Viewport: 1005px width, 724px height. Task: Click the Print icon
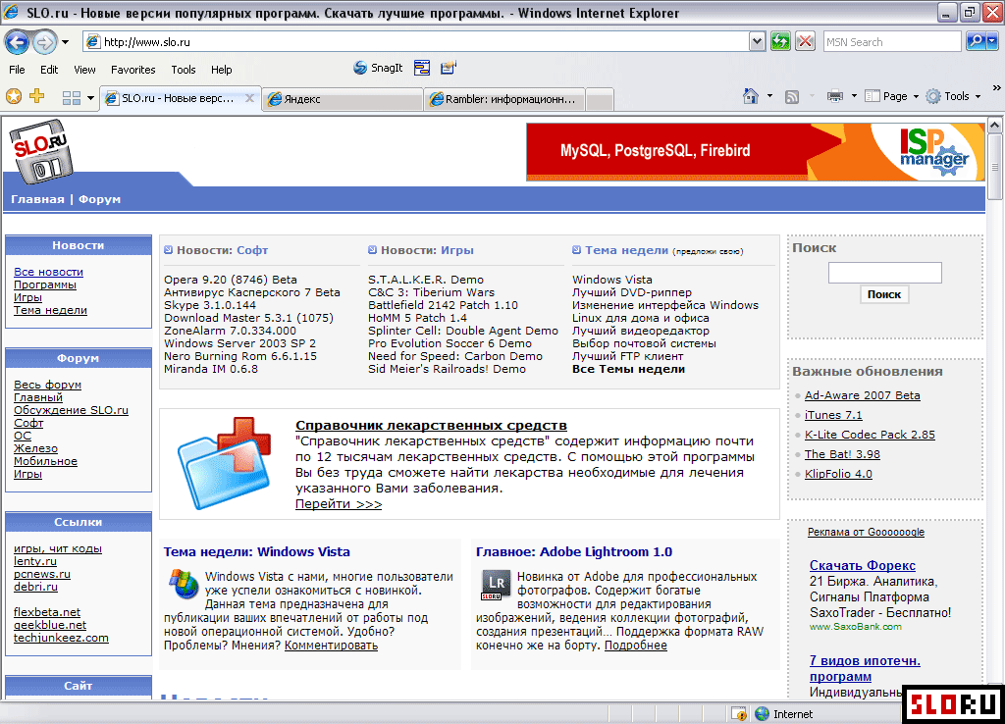tap(834, 96)
